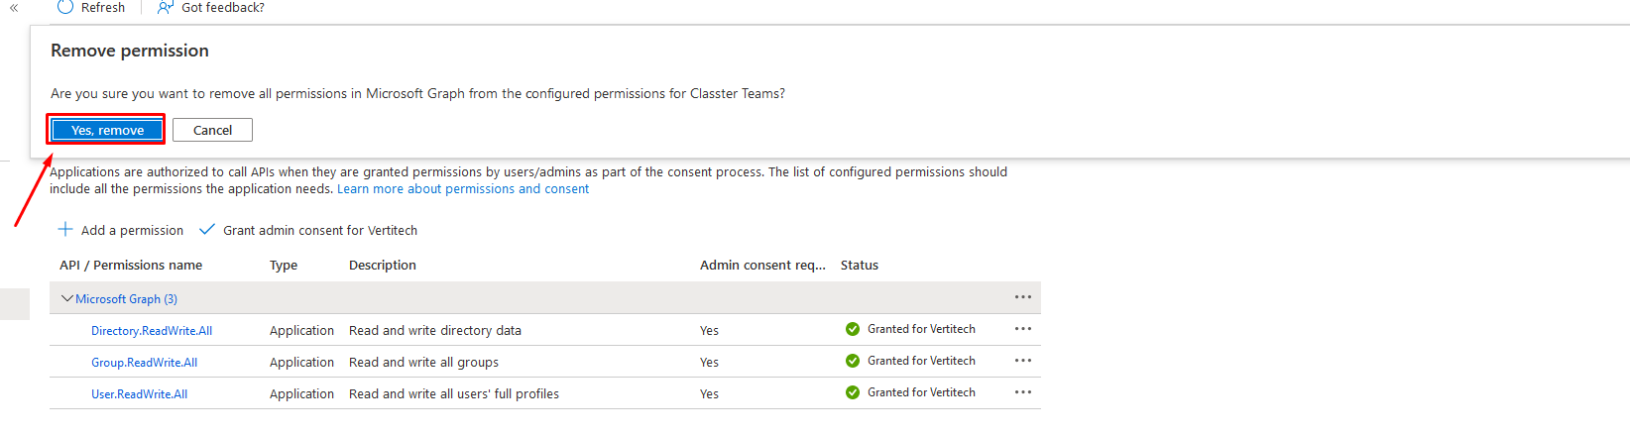This screenshot has height=437, width=1630.
Task: Open the Group.ReadWrite.All permission link
Action: pos(145,363)
